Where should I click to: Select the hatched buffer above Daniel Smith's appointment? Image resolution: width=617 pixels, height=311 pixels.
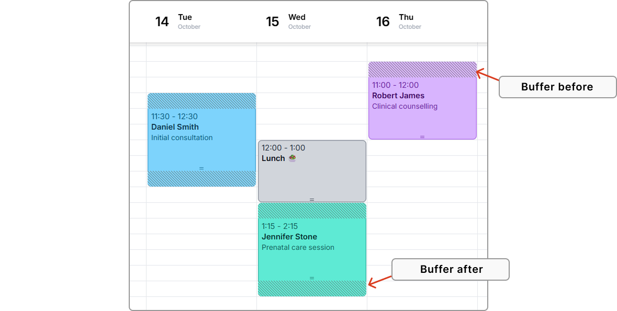tap(201, 101)
